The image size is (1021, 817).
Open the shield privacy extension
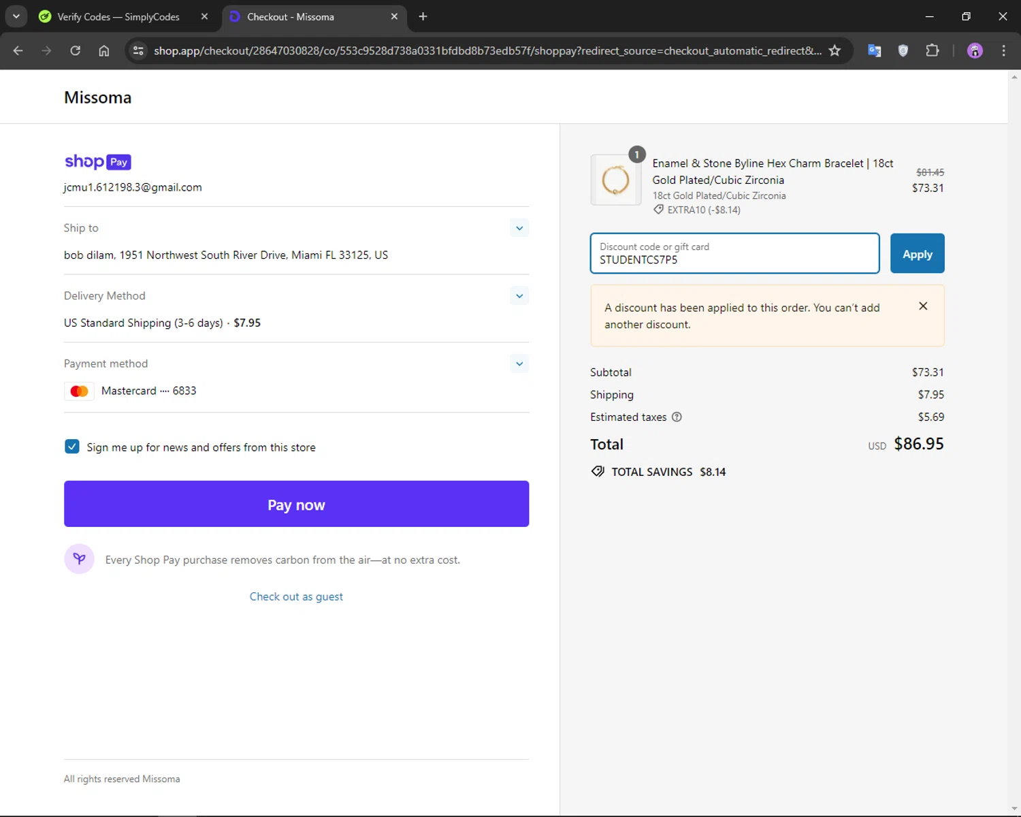(x=903, y=50)
